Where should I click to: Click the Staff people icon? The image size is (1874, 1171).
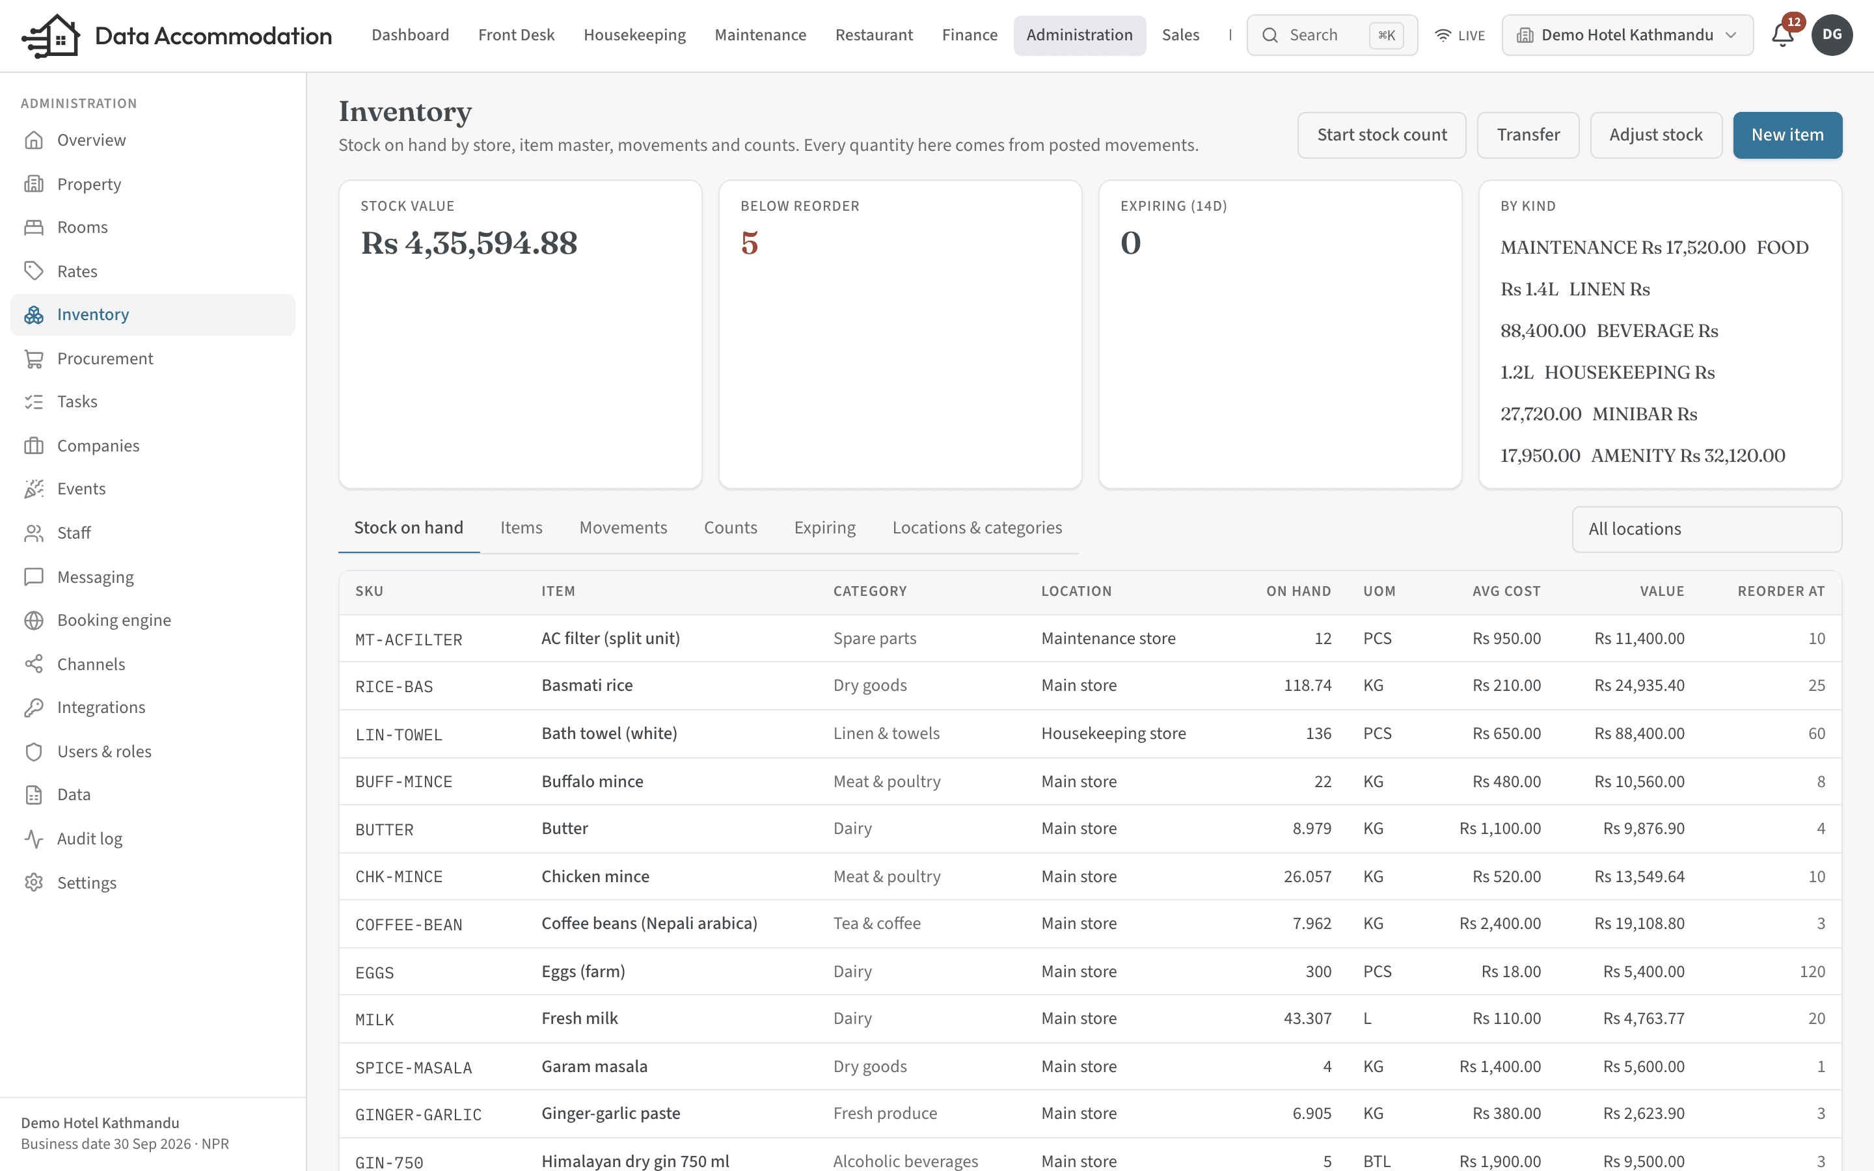tap(33, 533)
